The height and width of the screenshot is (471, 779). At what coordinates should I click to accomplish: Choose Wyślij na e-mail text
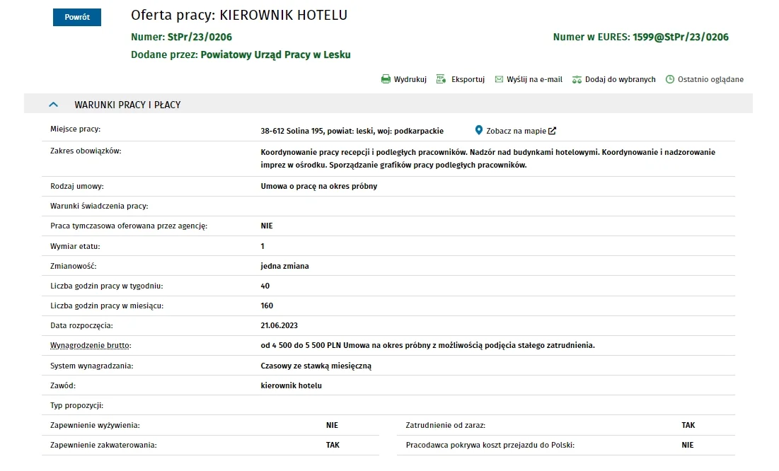(x=534, y=79)
